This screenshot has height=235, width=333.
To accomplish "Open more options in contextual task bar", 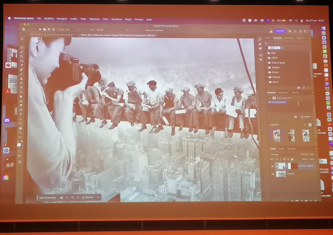I will 98,197.
